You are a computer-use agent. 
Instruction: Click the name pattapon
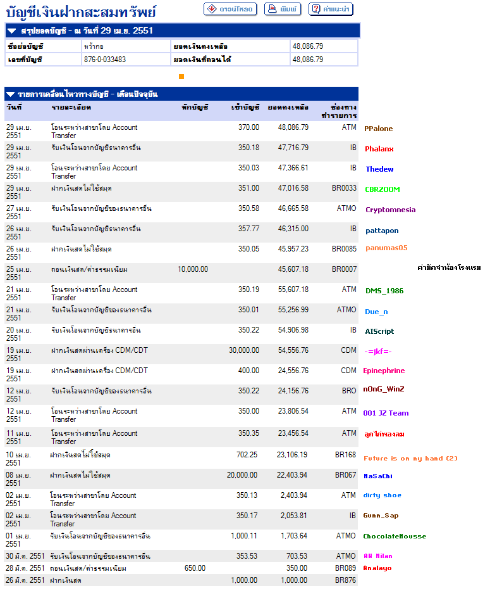click(x=382, y=231)
